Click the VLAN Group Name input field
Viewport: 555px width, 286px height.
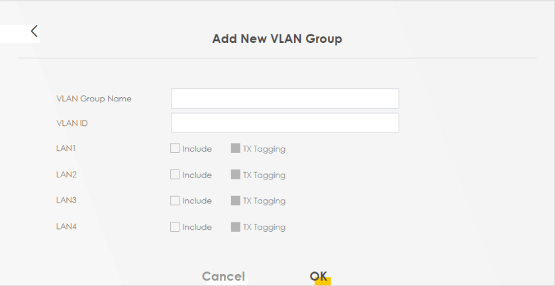click(285, 99)
